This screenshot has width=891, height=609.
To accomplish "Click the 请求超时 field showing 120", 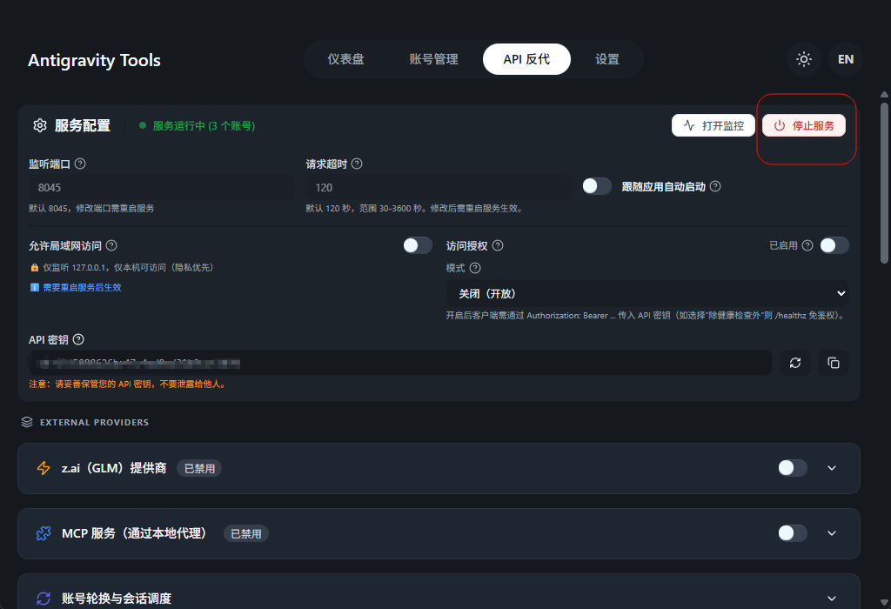I will [x=439, y=187].
